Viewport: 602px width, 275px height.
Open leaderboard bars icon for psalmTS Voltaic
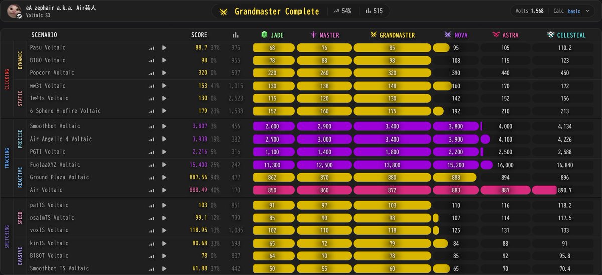[x=151, y=218]
